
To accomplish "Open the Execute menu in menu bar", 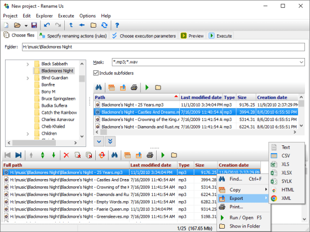I will pos(66,16).
